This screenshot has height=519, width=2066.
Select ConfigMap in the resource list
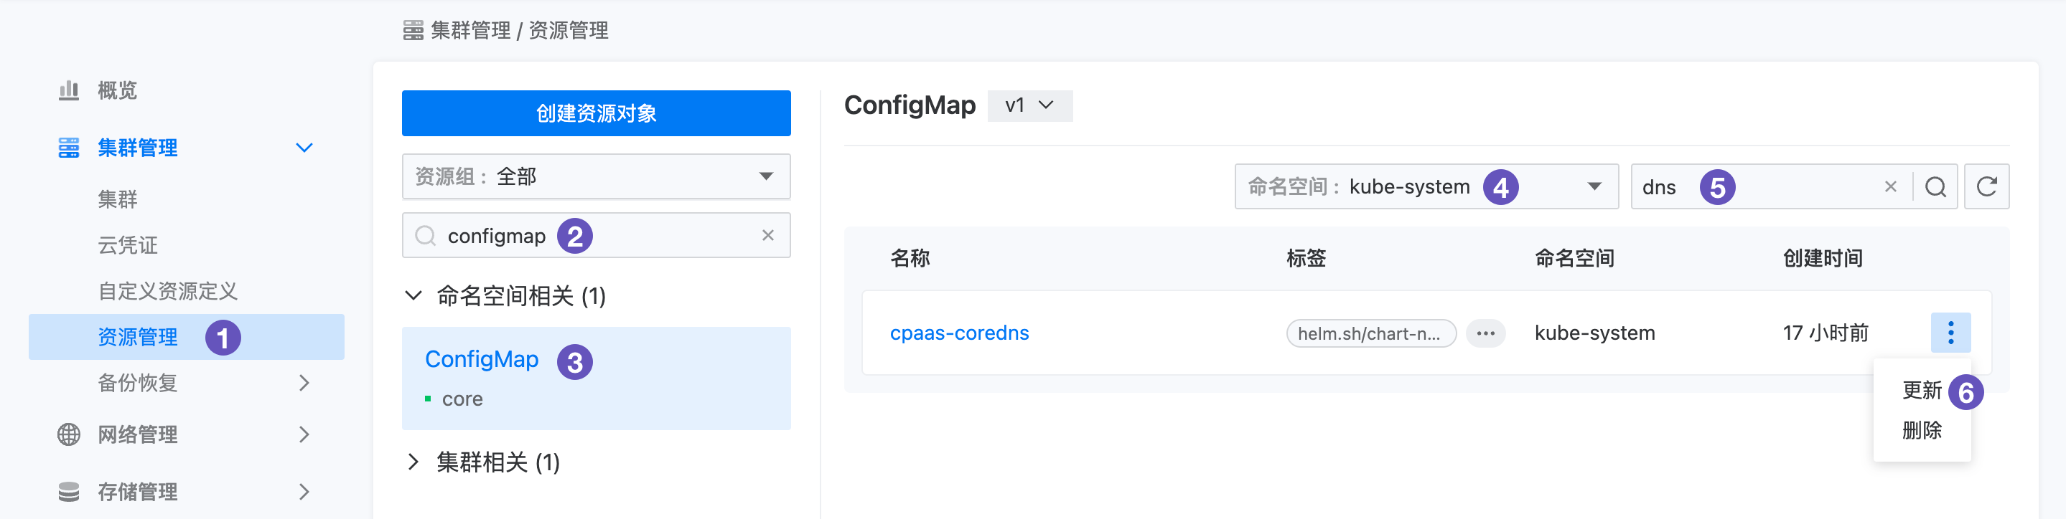[x=482, y=360]
